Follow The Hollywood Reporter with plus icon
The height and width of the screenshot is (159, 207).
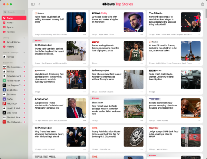(24, 122)
